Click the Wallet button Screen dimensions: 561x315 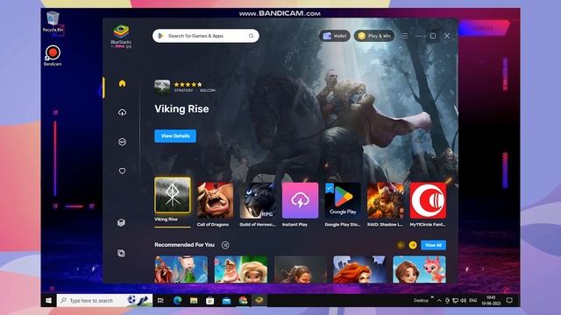click(335, 36)
